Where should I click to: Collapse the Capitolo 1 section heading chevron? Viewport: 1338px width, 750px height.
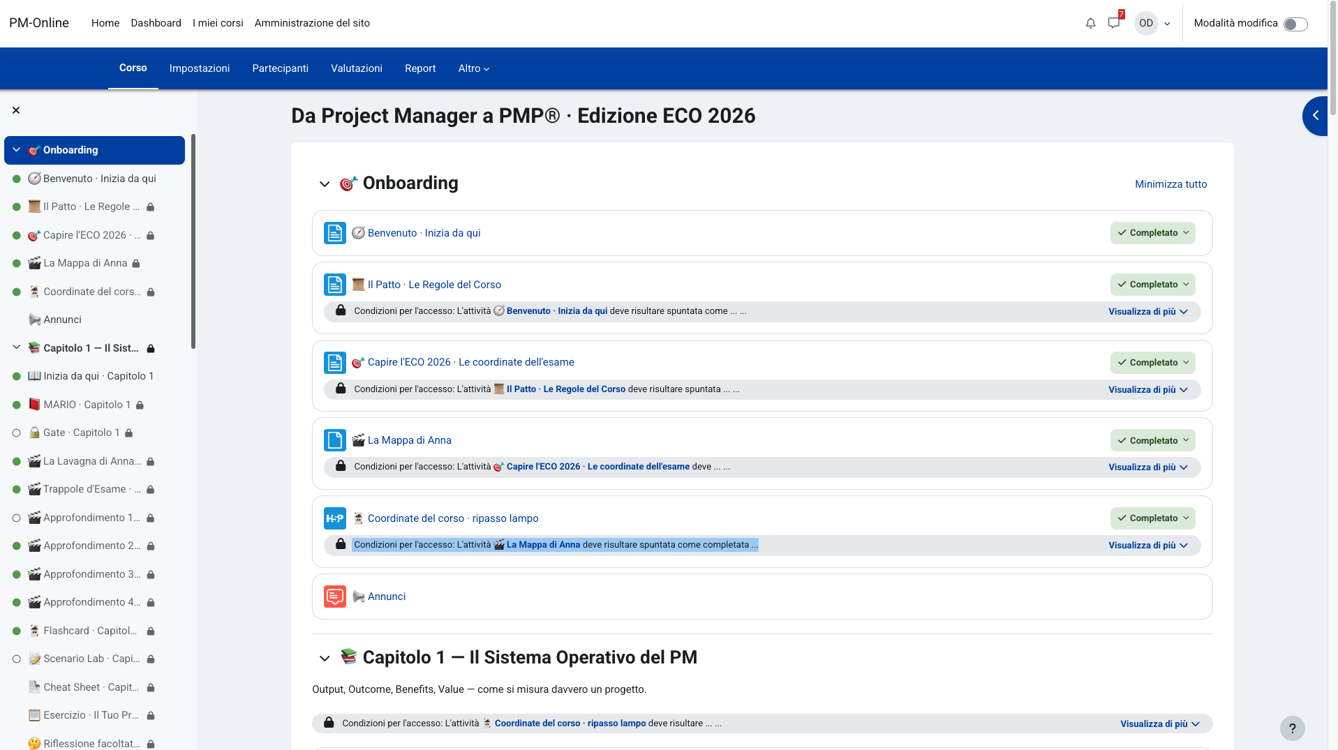click(325, 658)
